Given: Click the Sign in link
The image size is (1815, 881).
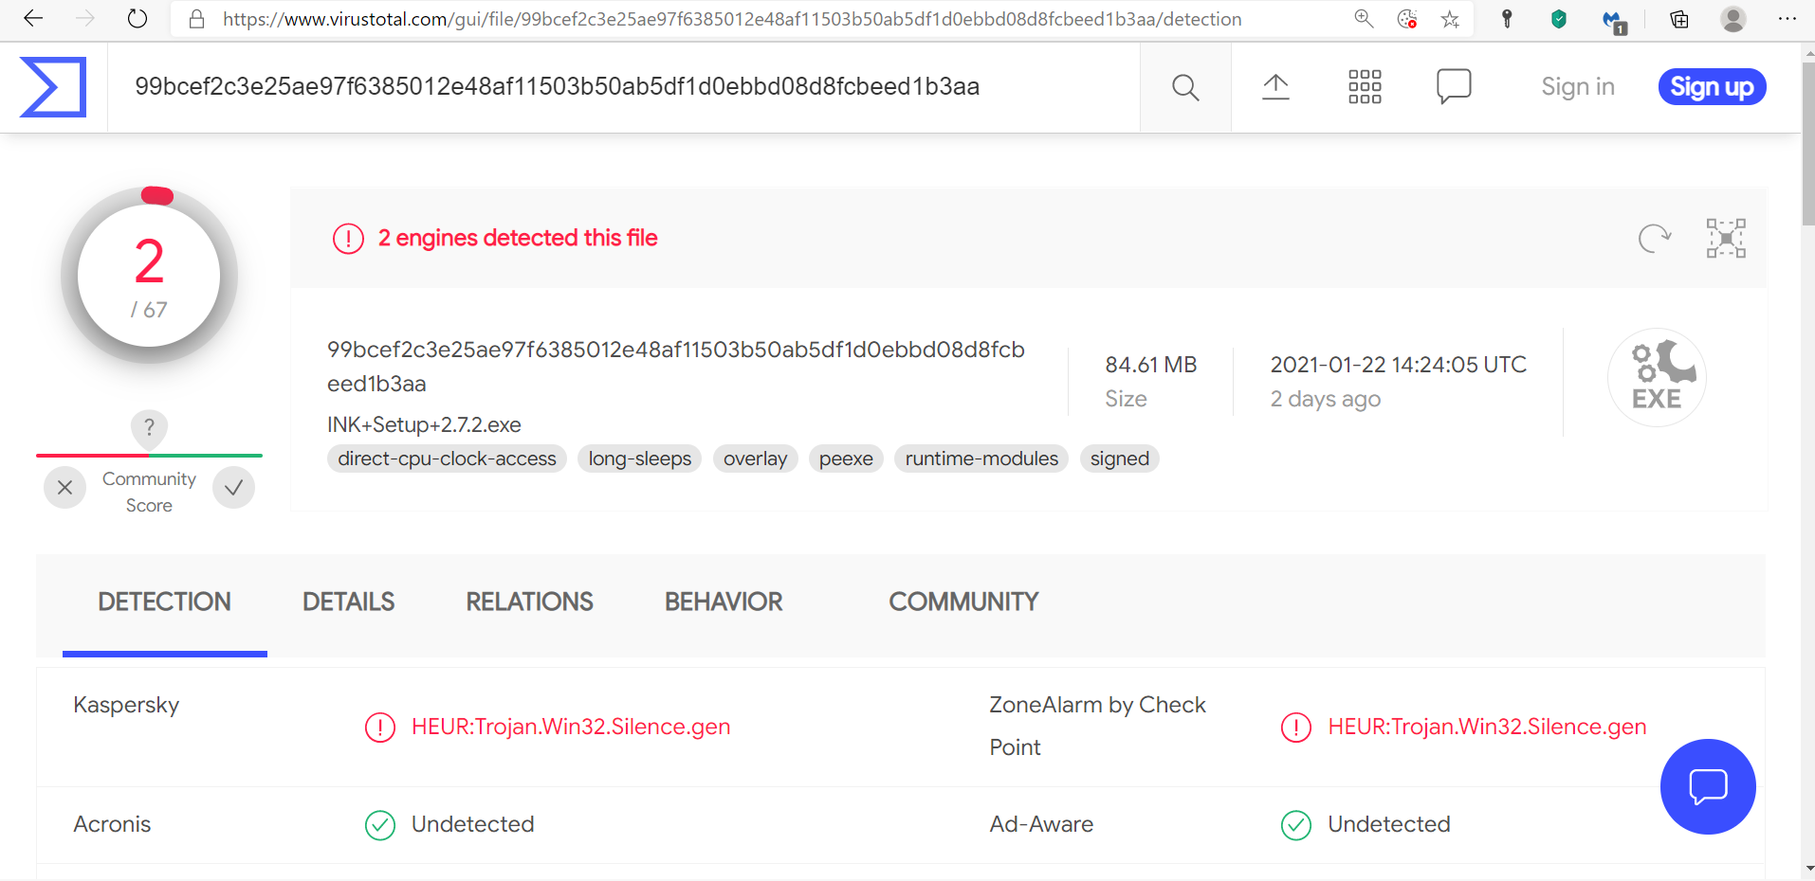Looking at the screenshot, I should pyautogui.click(x=1578, y=87).
